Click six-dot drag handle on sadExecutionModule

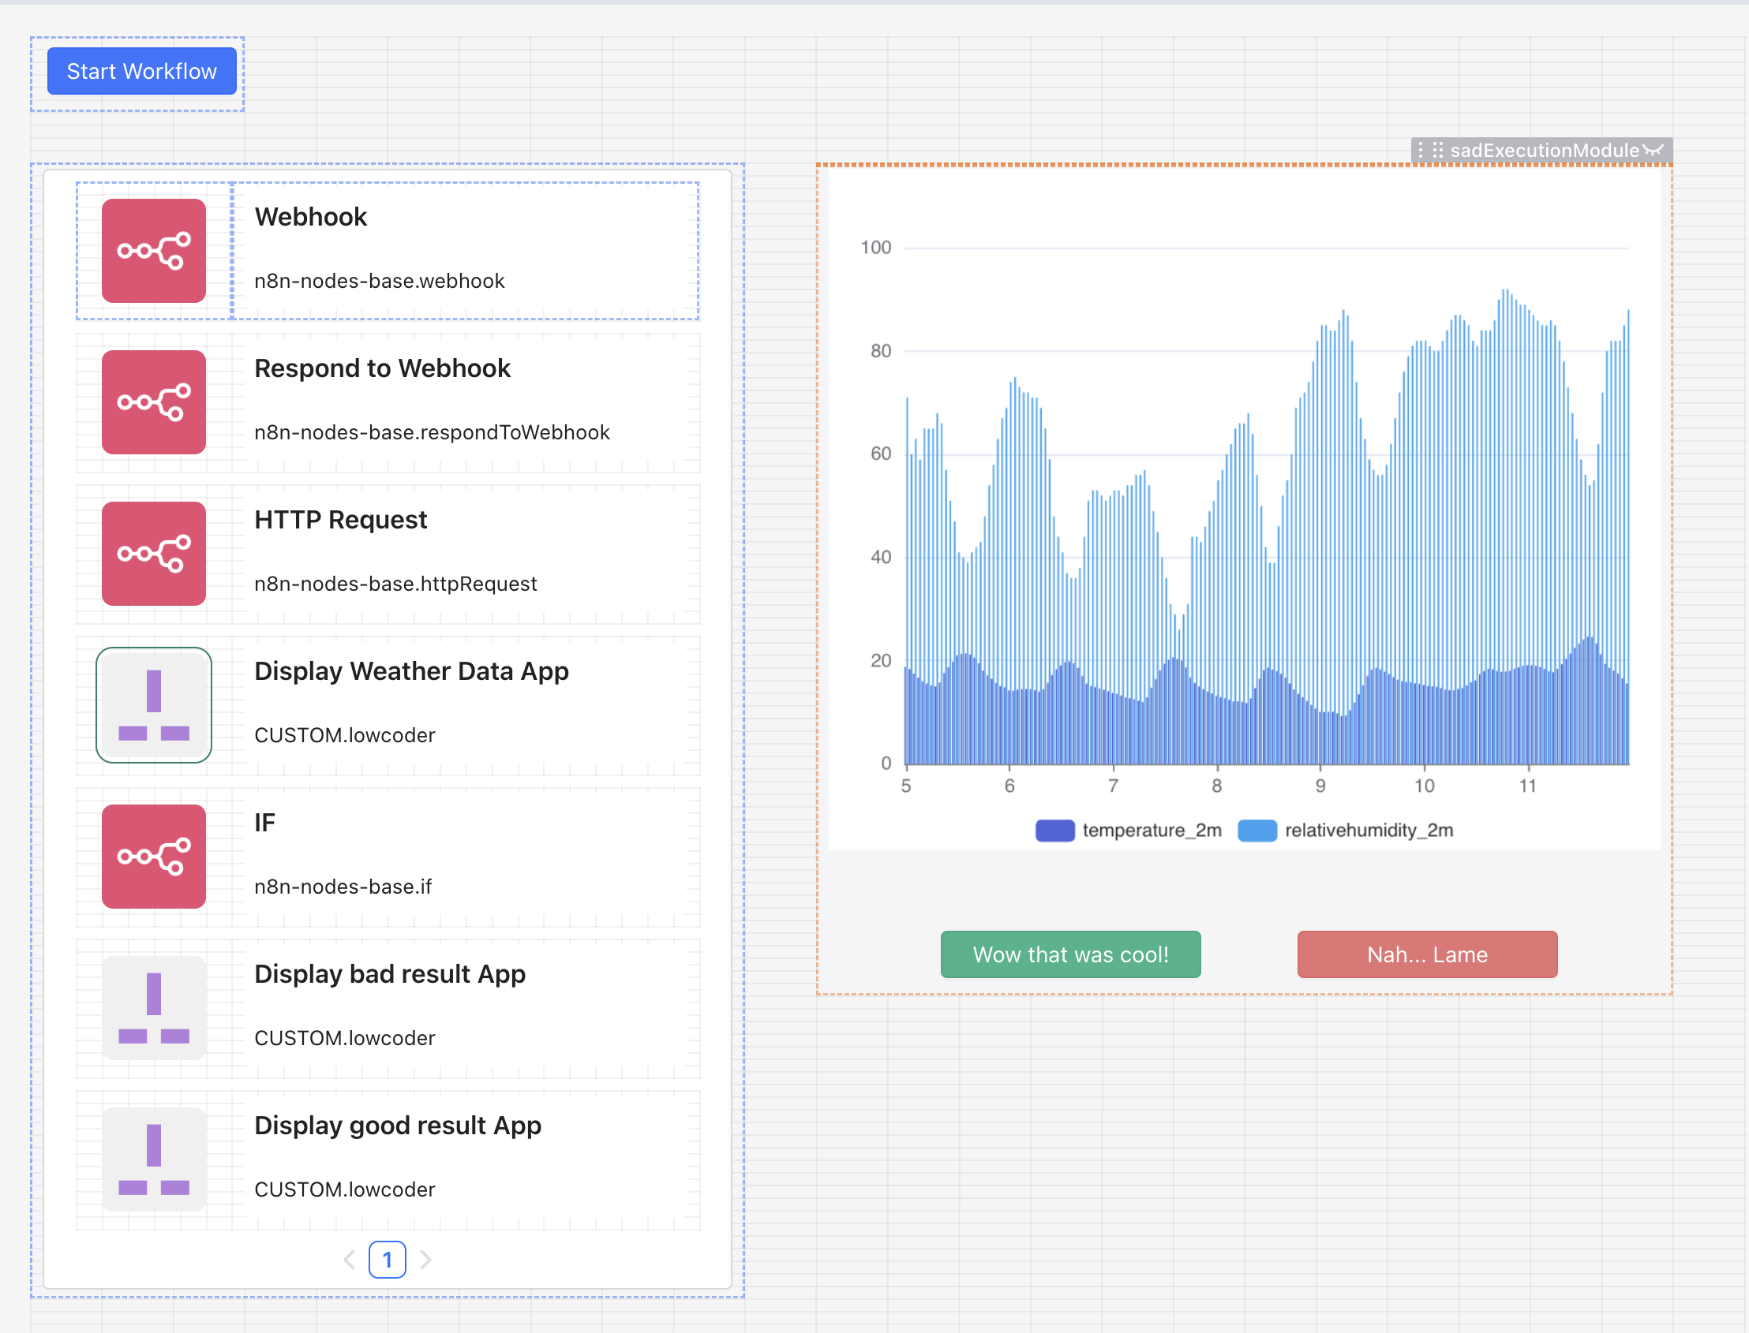pos(1438,150)
